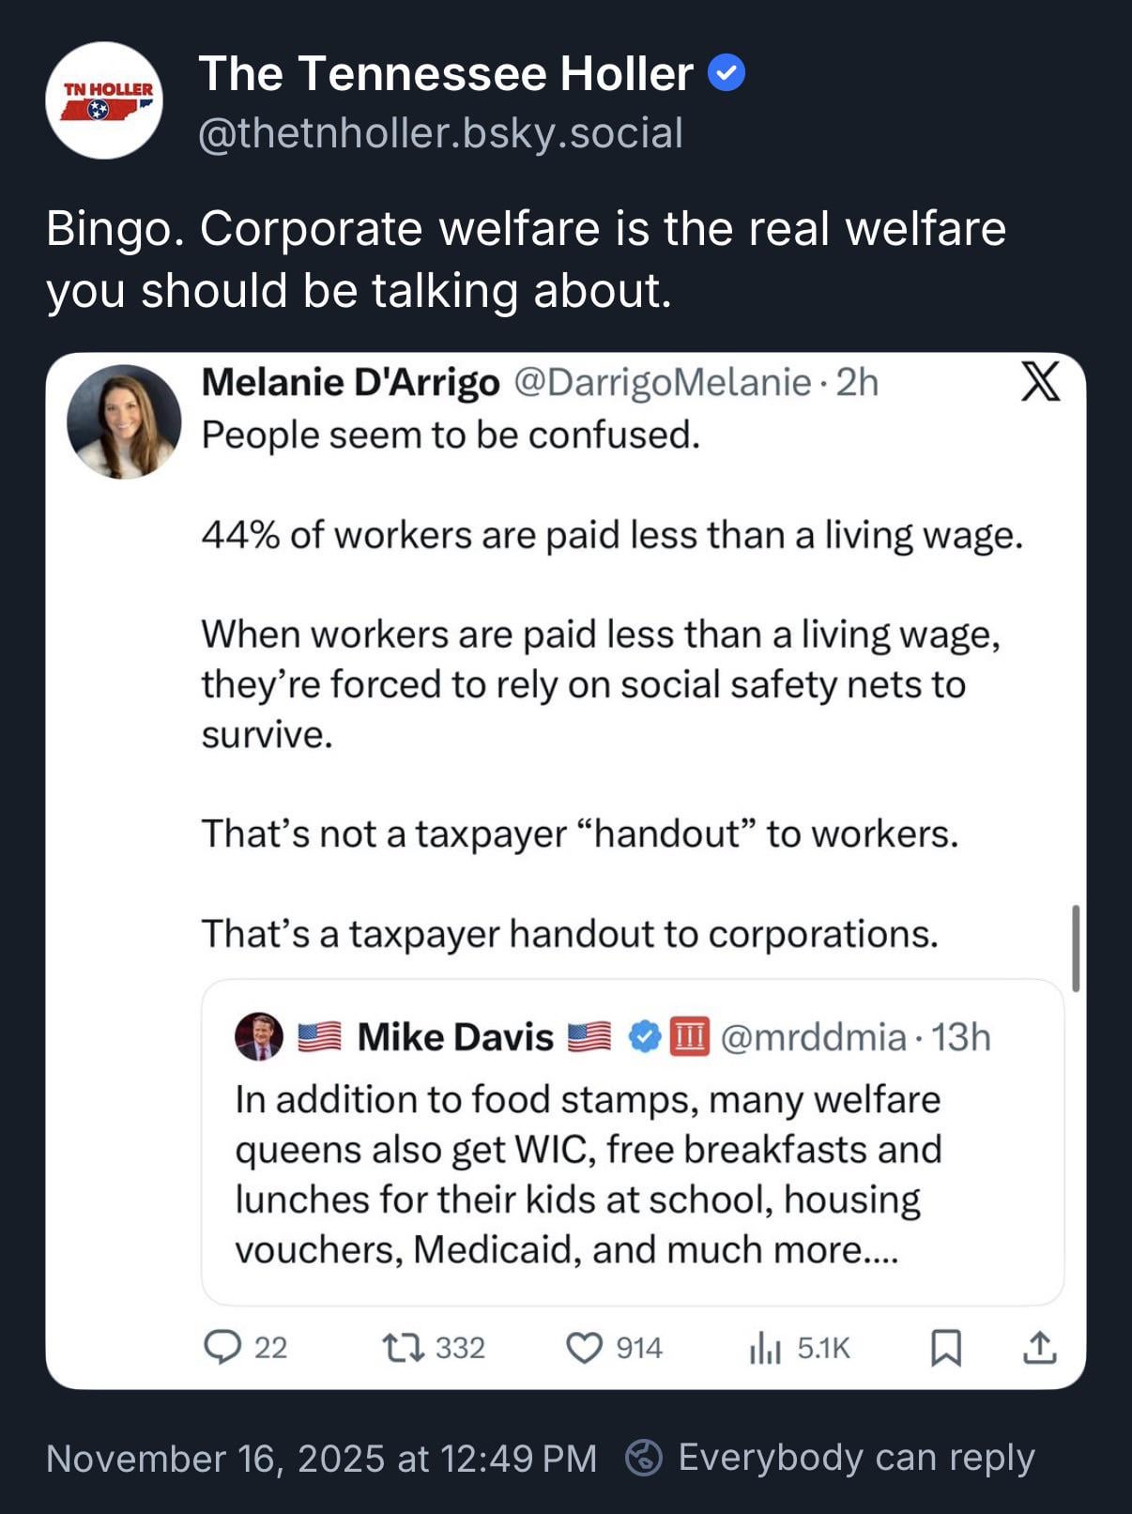Image resolution: width=1132 pixels, height=1514 pixels.
Task: Open replies on Melanie D'Arrigo's tweet
Action: click(x=222, y=1348)
